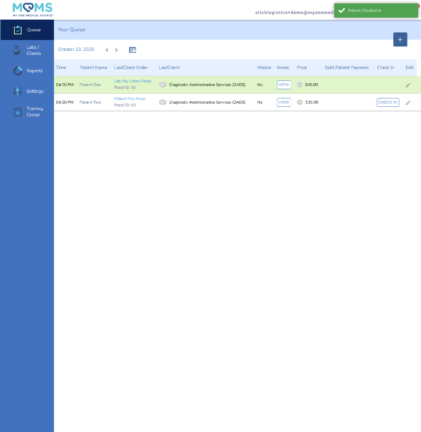Go to previous day with left chevron
The image size is (421, 432).
point(107,50)
